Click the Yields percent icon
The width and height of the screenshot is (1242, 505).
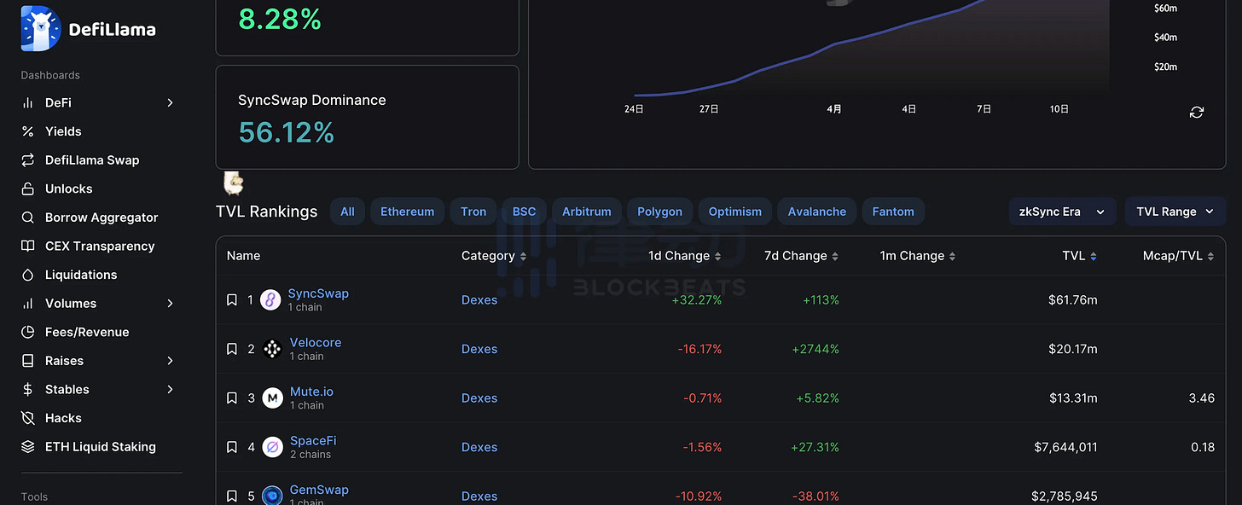(x=28, y=131)
